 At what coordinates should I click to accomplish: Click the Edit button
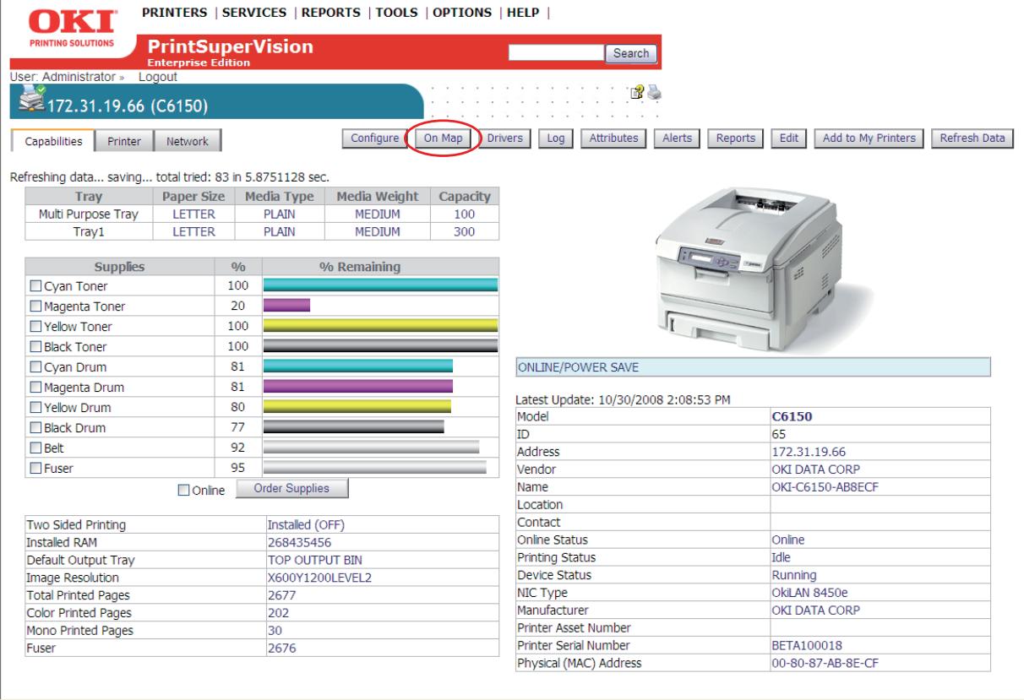tap(789, 138)
